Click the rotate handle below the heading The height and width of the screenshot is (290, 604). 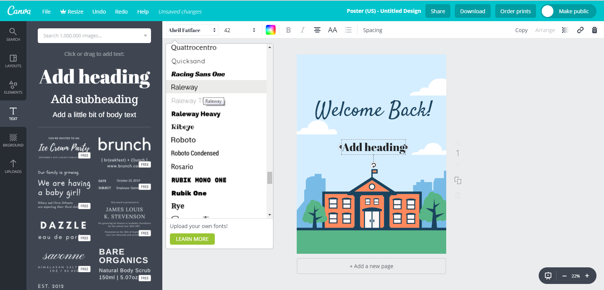(374, 165)
